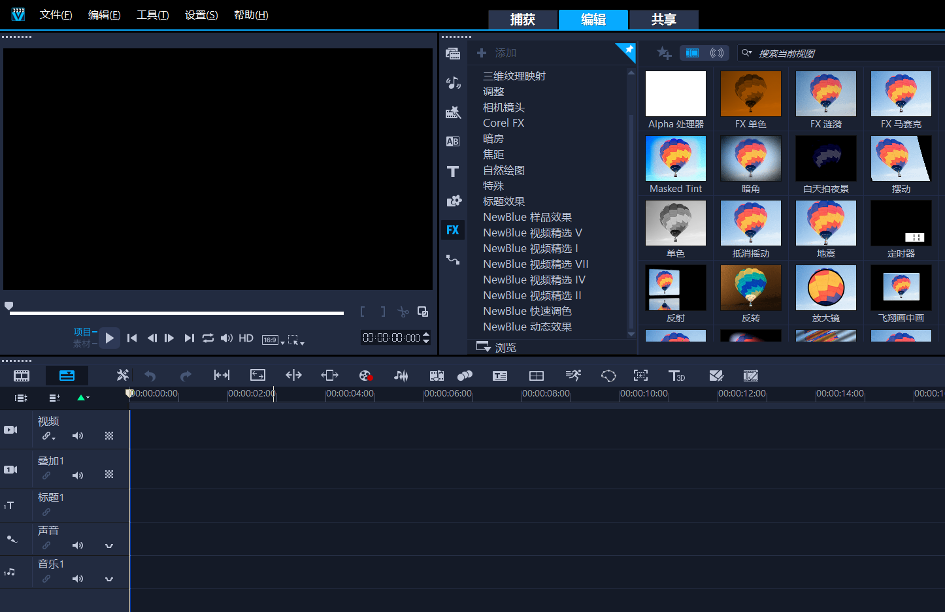Open the record/capture option tool
Image resolution: width=945 pixels, height=612 pixels.
(365, 376)
